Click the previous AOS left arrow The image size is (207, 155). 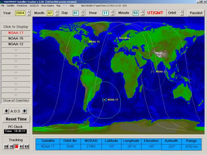(x=6, y=111)
